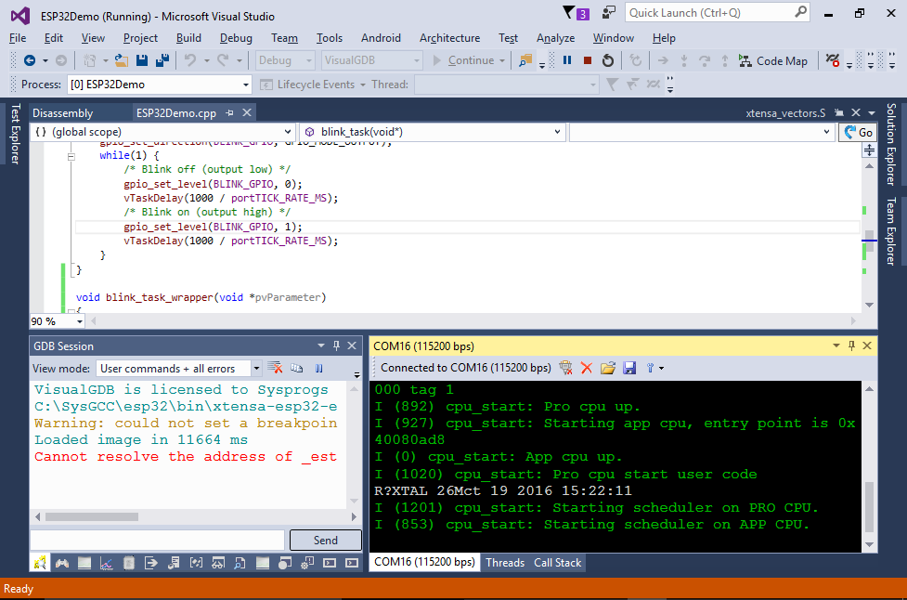
Task: Stop debugging with the red square
Action: coord(588,60)
